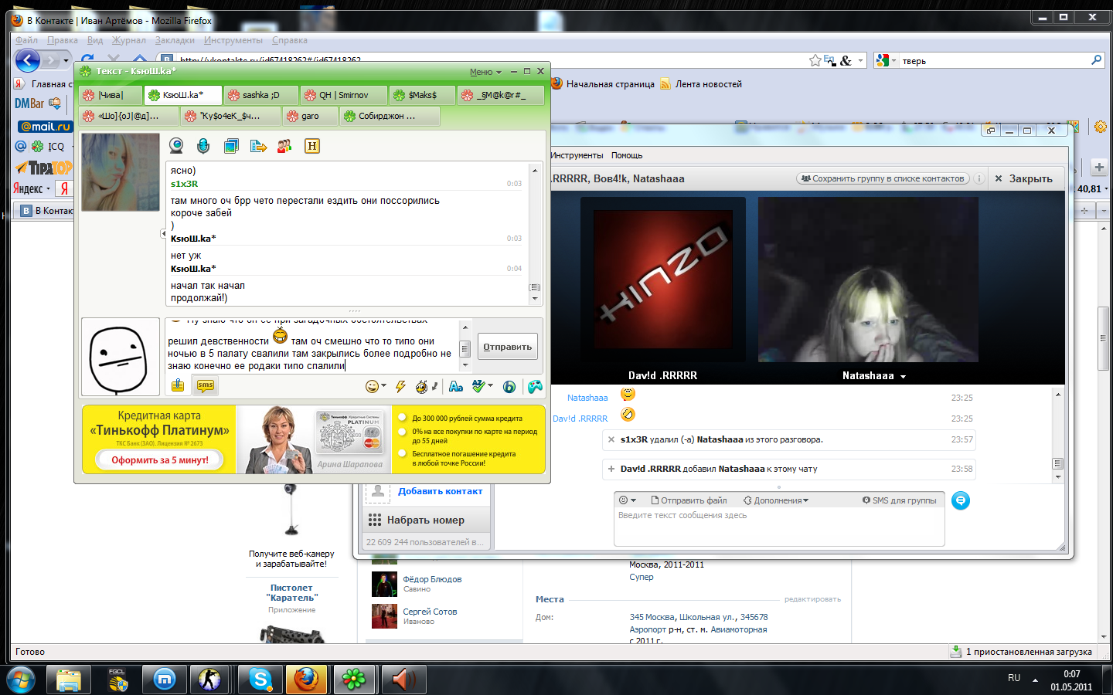Screen dimensions: 1113x695
Task: Open the Меню dropdown in ICQ window
Action: [x=485, y=72]
